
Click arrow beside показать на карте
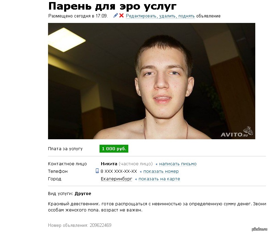coord(136,179)
